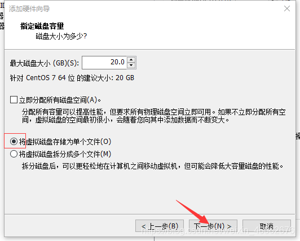Click the CentOS 7 recommended size text
This screenshot has width=300, height=241.
click(x=72, y=78)
